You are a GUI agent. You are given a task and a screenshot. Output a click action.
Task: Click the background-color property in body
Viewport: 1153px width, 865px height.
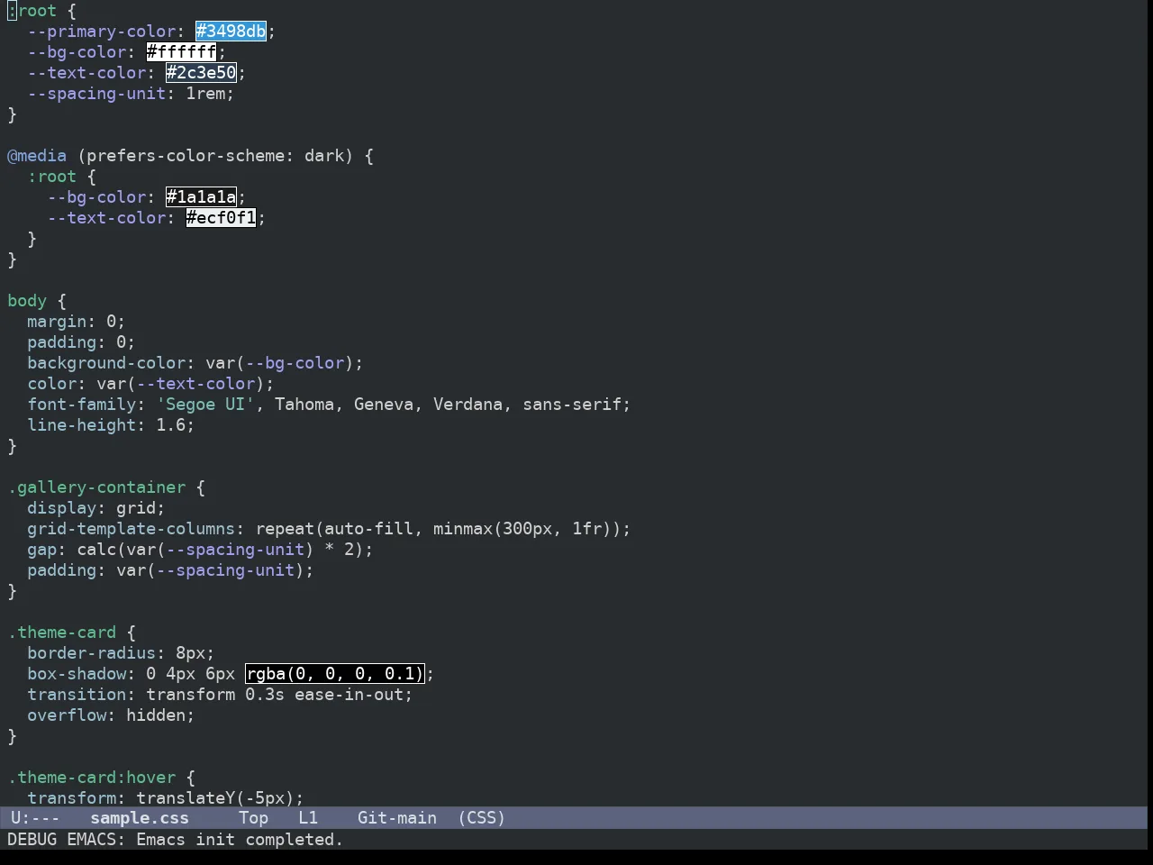pos(106,363)
